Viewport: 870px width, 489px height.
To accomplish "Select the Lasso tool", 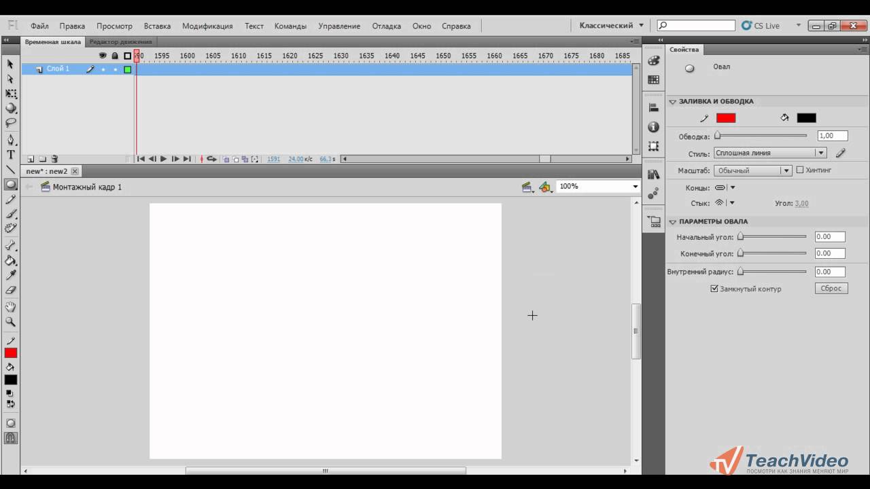I will (11, 124).
